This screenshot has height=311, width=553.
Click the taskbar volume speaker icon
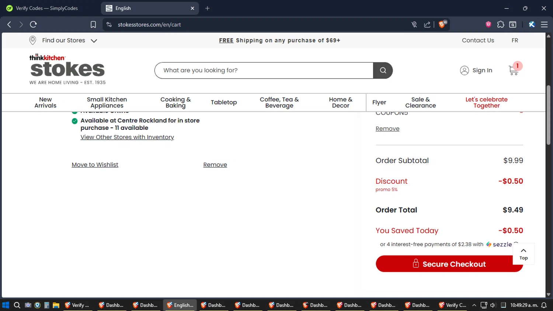tap(493, 305)
